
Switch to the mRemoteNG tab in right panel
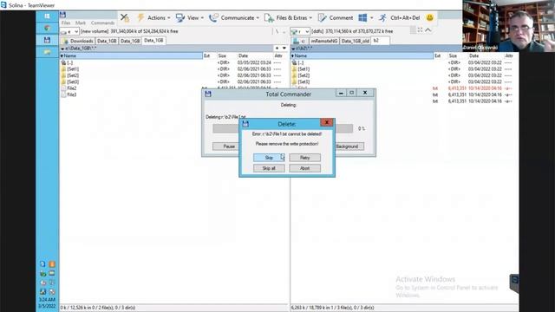pyautogui.click(x=323, y=41)
